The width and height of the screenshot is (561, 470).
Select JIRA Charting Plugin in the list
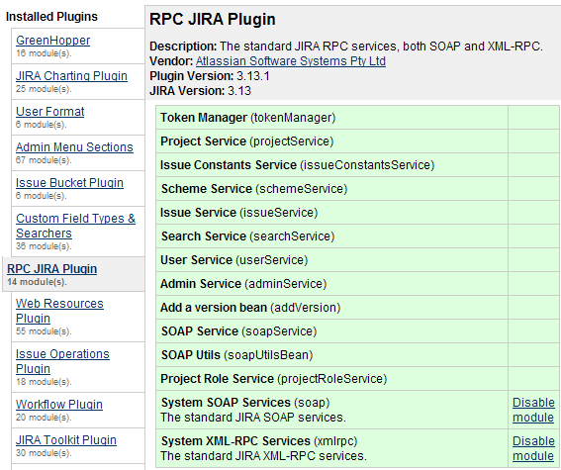point(71,76)
